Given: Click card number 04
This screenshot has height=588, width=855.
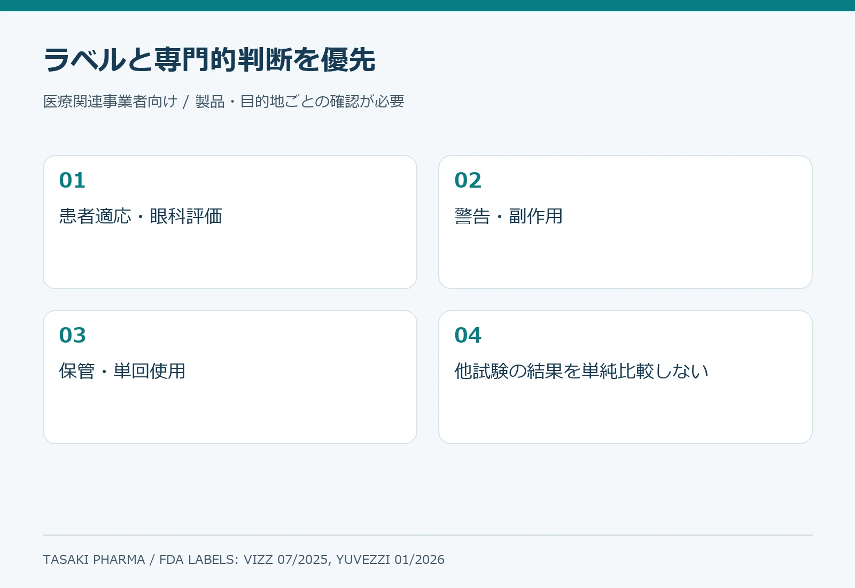Looking at the screenshot, I should [x=468, y=335].
